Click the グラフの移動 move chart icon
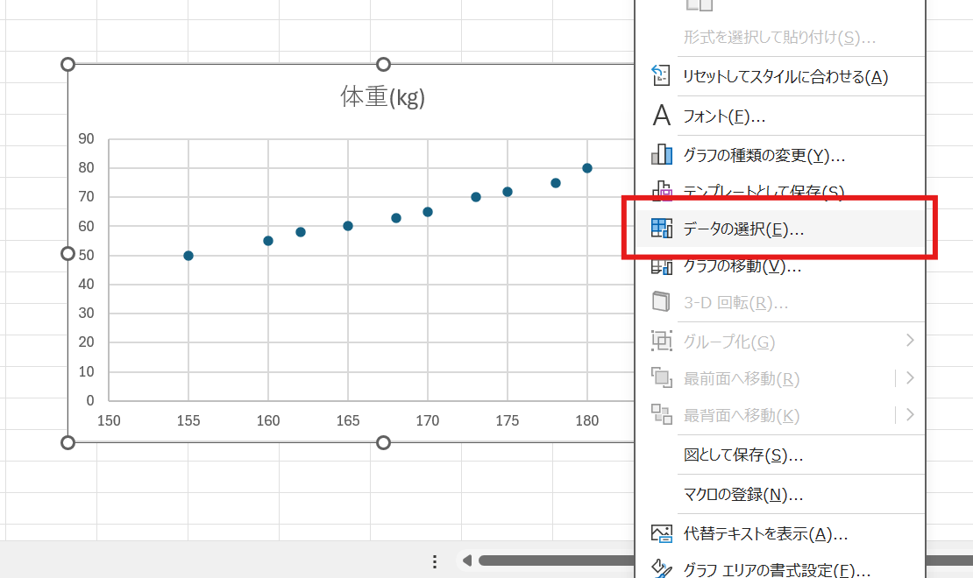Viewport: 973px width, 578px height. (x=662, y=266)
